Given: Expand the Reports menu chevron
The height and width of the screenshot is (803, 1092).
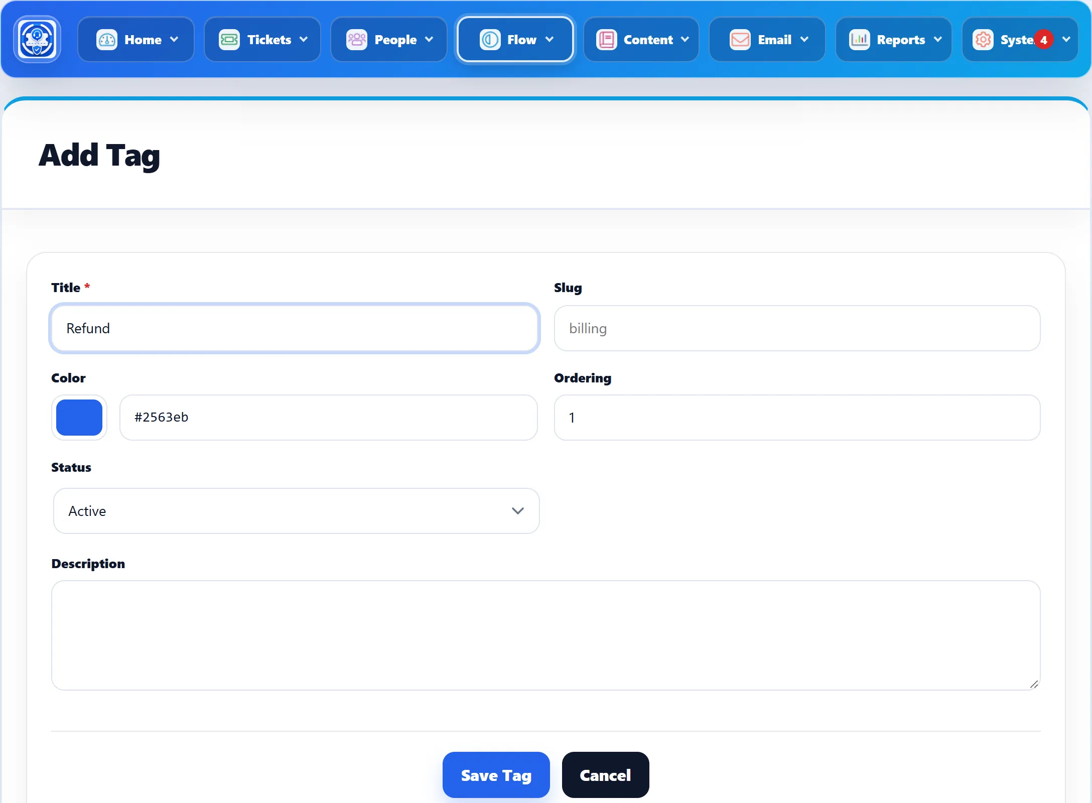Looking at the screenshot, I should click(938, 40).
